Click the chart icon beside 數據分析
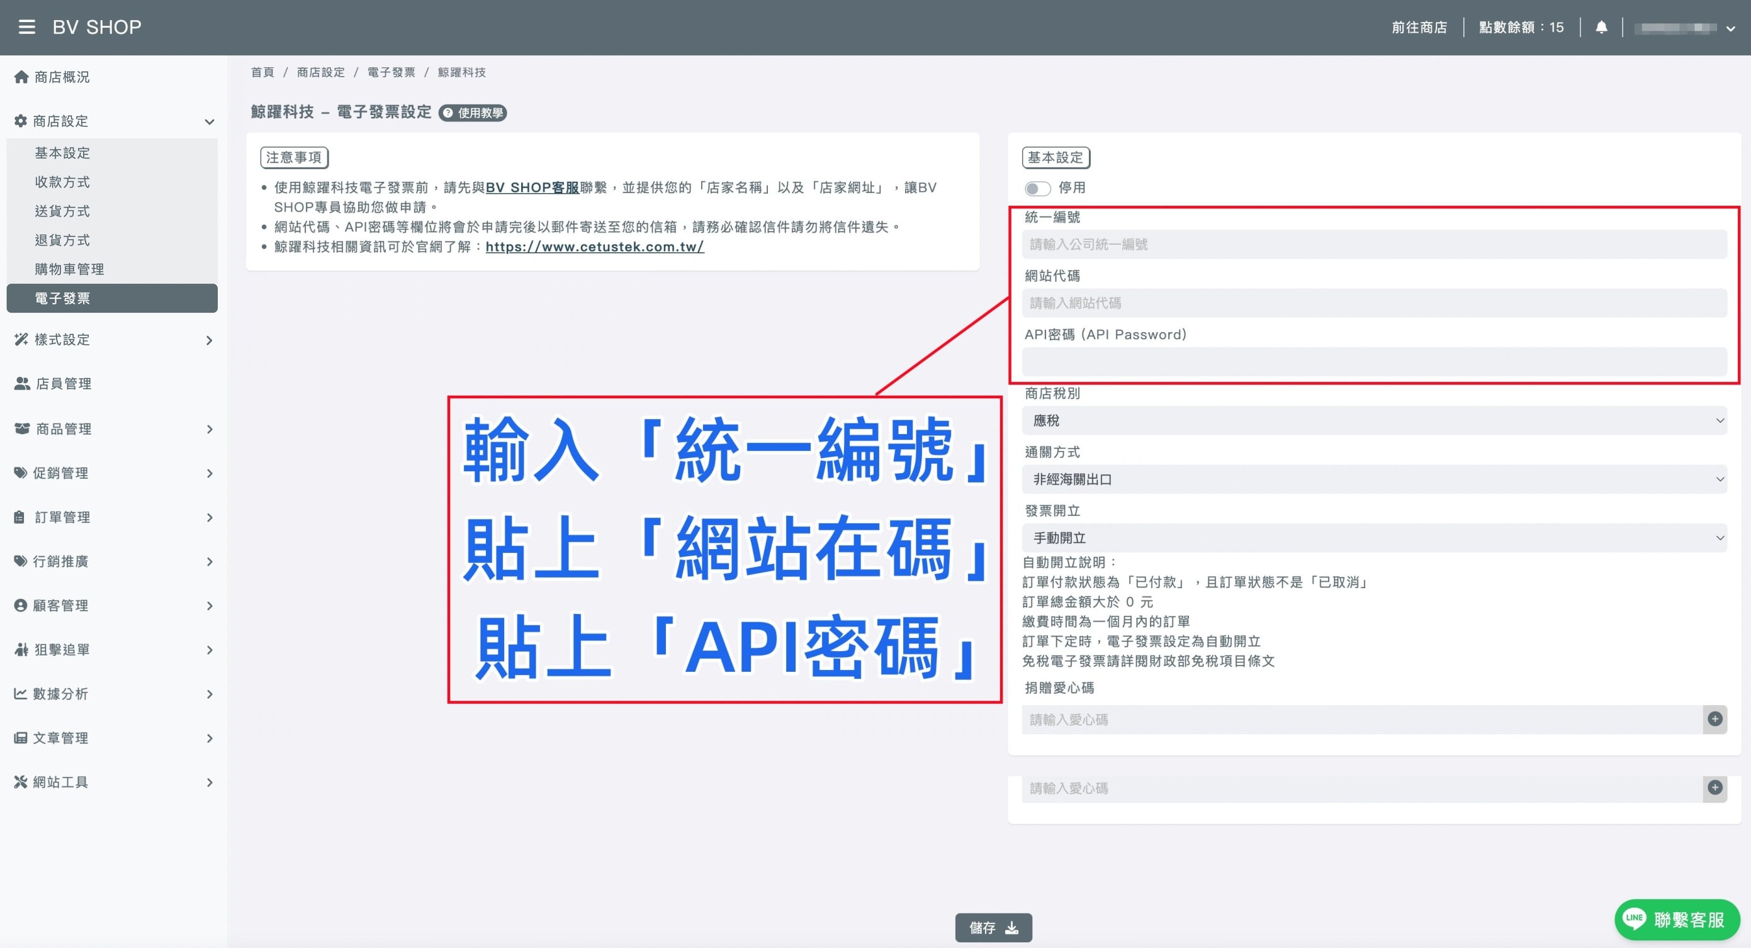The width and height of the screenshot is (1751, 948). [x=20, y=693]
